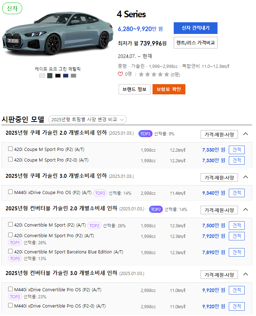The image size is (256, 316).
Task: Click the TOP2 badge in 컨버터블 가솔린 2.0 header
Action: pos(156,209)
